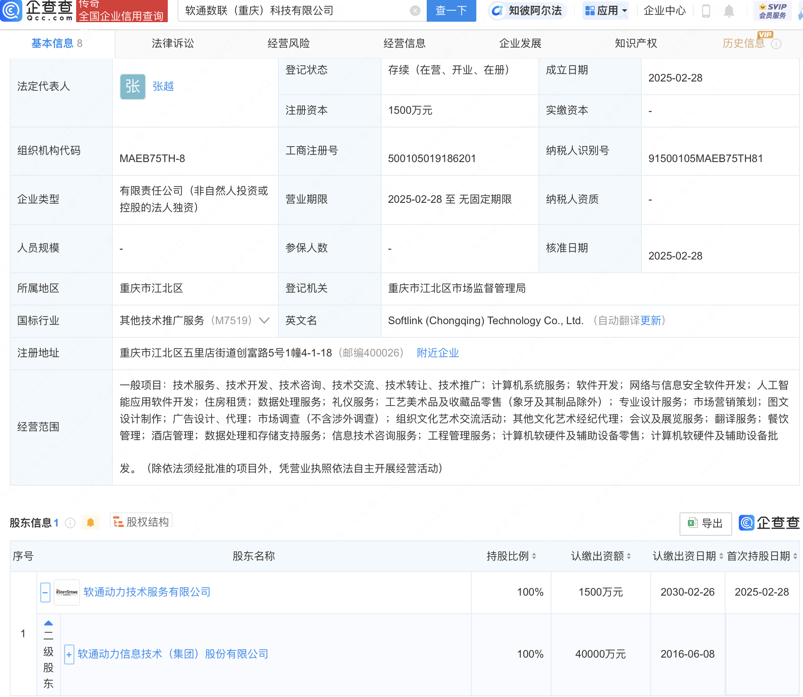This screenshot has height=697, width=803.
Task: Click 导出 export button
Action: (x=706, y=523)
